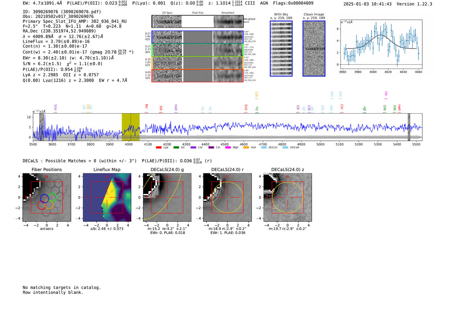
Task: Click the red NV line marker label
Action: 147,109
